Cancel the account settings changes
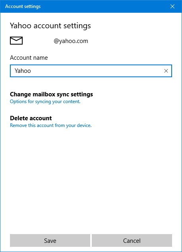182x252 pixels. 132,240
